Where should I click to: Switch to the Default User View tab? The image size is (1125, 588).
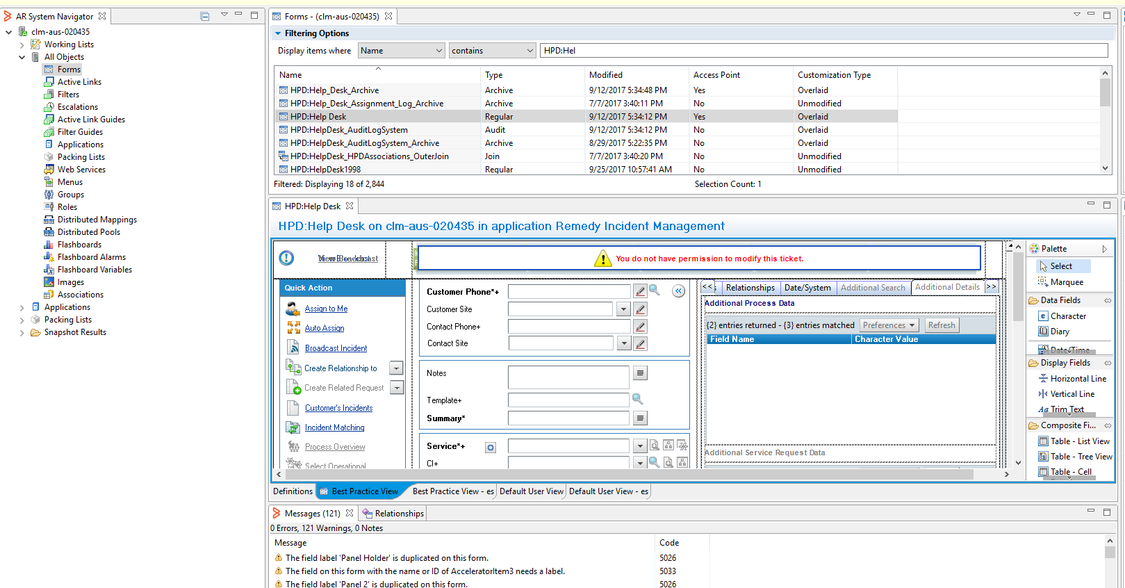531,491
